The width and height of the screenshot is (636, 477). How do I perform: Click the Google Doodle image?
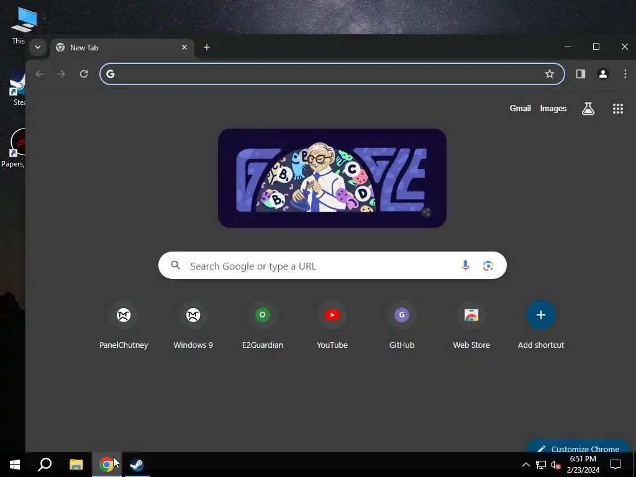(332, 178)
